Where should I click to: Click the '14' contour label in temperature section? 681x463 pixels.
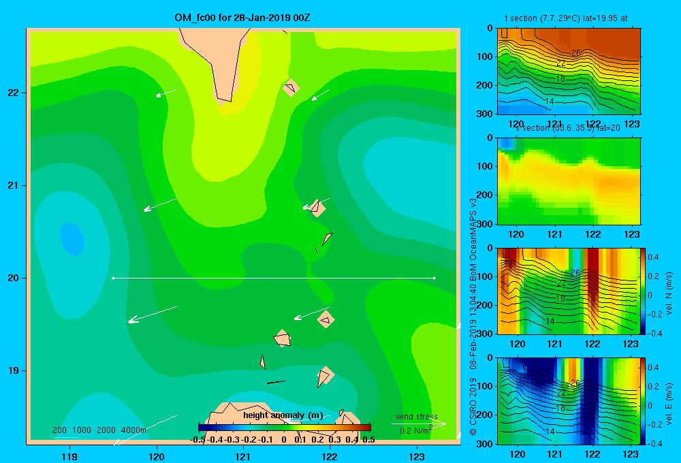pos(550,101)
